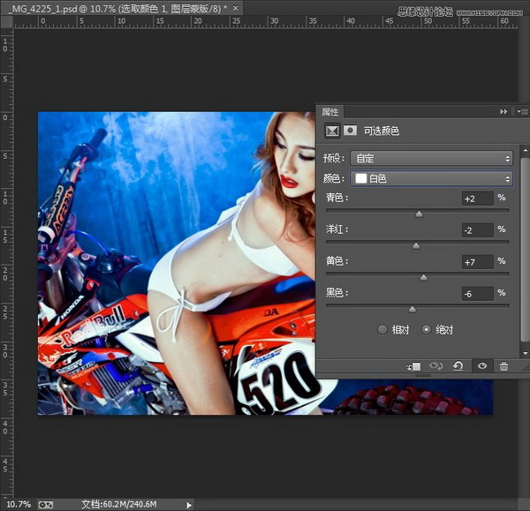This screenshot has width=530, height=511.
Task: Click the Selective Color adjustment icon
Action: (x=332, y=131)
